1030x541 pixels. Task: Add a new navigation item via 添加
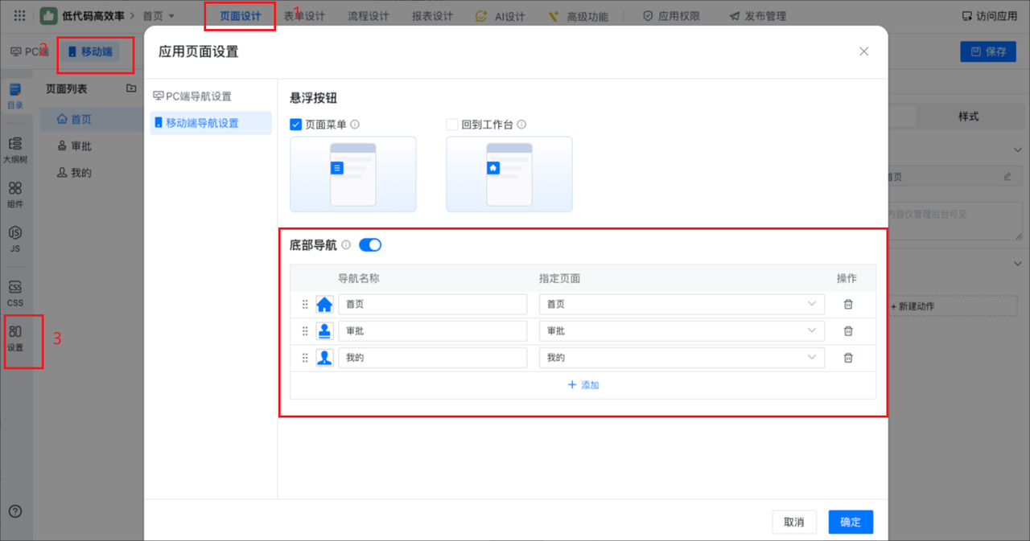click(x=583, y=385)
